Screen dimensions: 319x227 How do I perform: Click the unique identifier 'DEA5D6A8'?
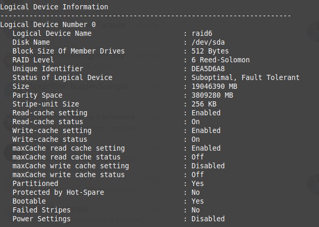tap(208, 69)
